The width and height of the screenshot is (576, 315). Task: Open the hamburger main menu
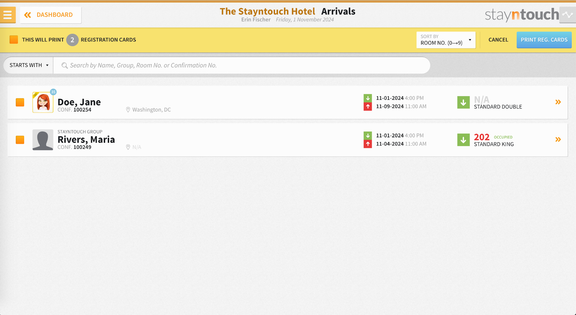[x=8, y=15]
